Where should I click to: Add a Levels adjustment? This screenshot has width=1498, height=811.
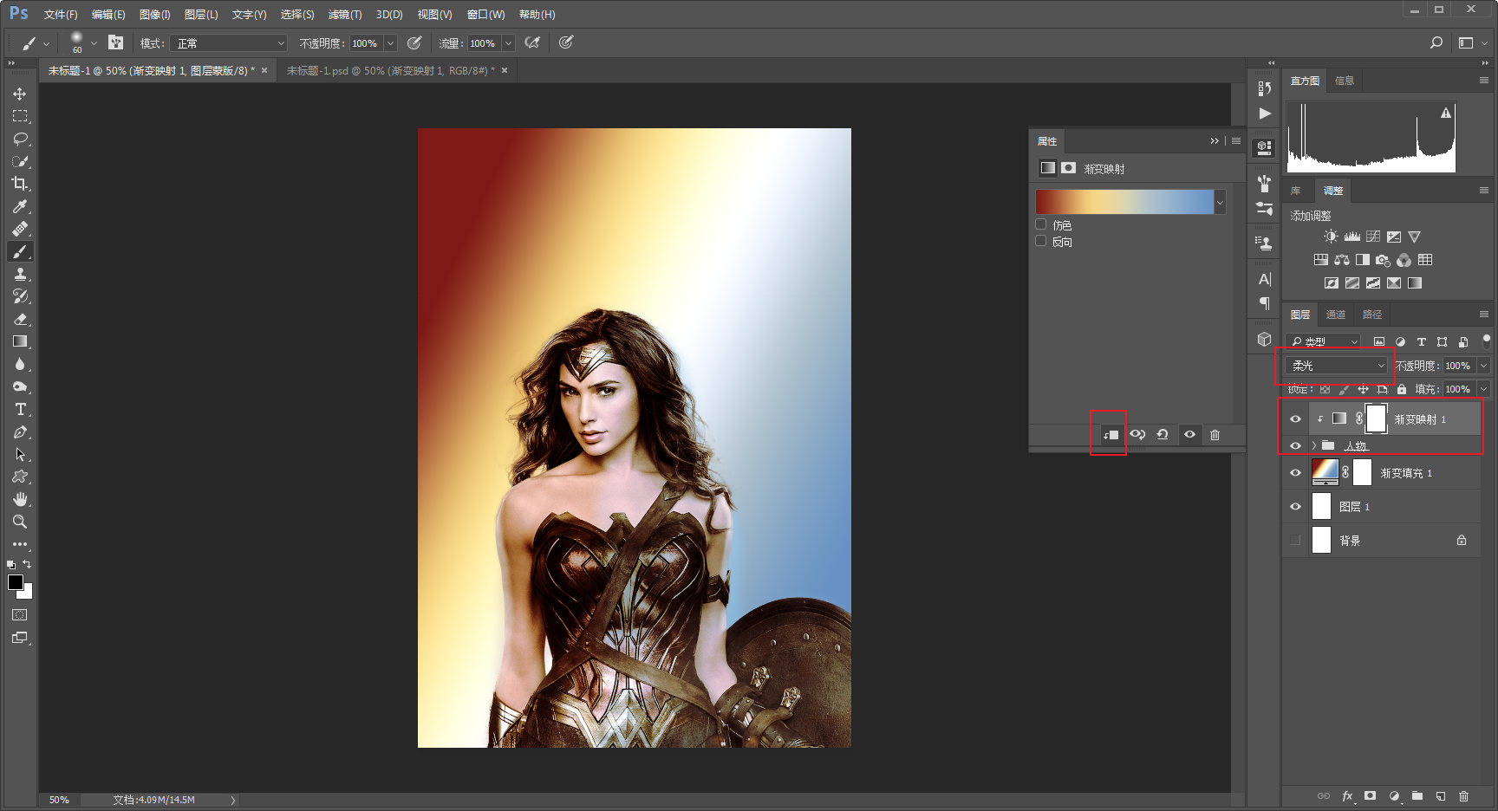point(1351,237)
